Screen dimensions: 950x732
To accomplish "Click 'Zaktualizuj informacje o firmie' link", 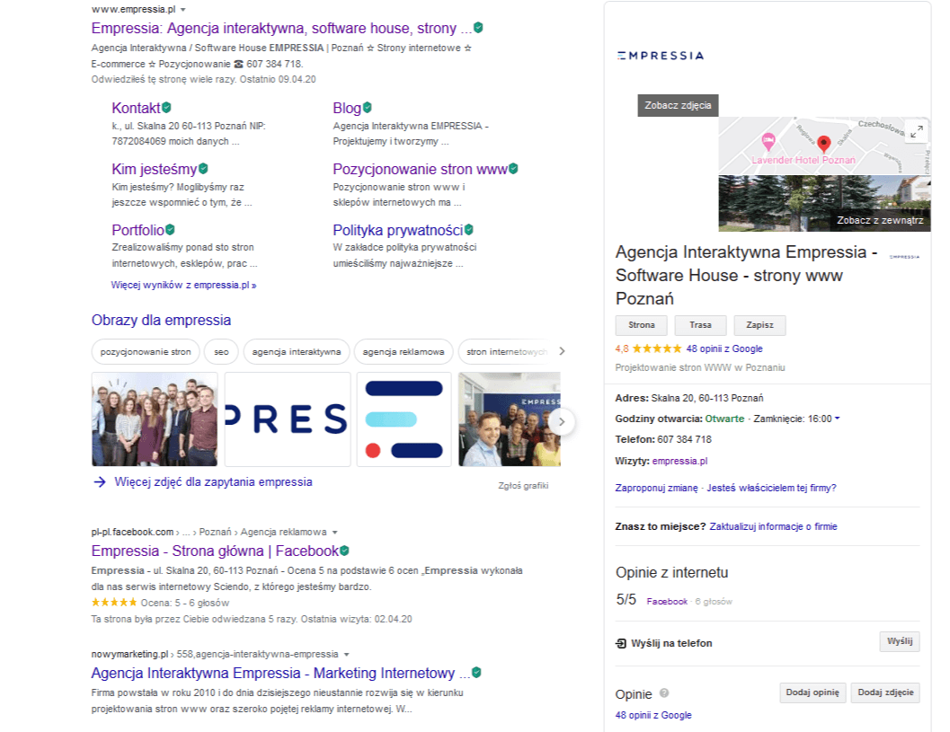I will (773, 526).
